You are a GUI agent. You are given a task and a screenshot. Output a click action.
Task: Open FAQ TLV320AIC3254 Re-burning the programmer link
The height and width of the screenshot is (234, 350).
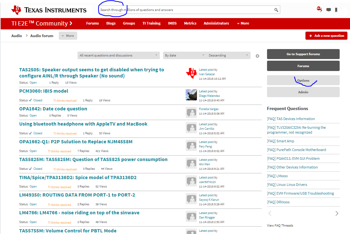pos(296,130)
